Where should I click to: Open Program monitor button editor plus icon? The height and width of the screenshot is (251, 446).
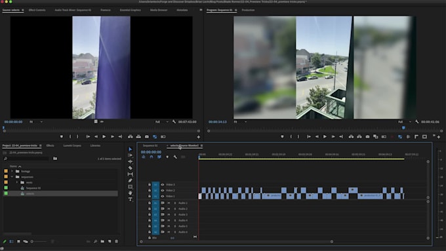(439, 137)
